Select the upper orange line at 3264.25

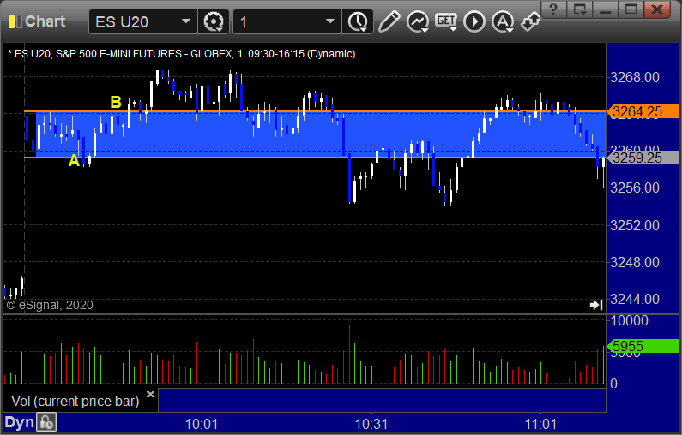click(x=315, y=111)
